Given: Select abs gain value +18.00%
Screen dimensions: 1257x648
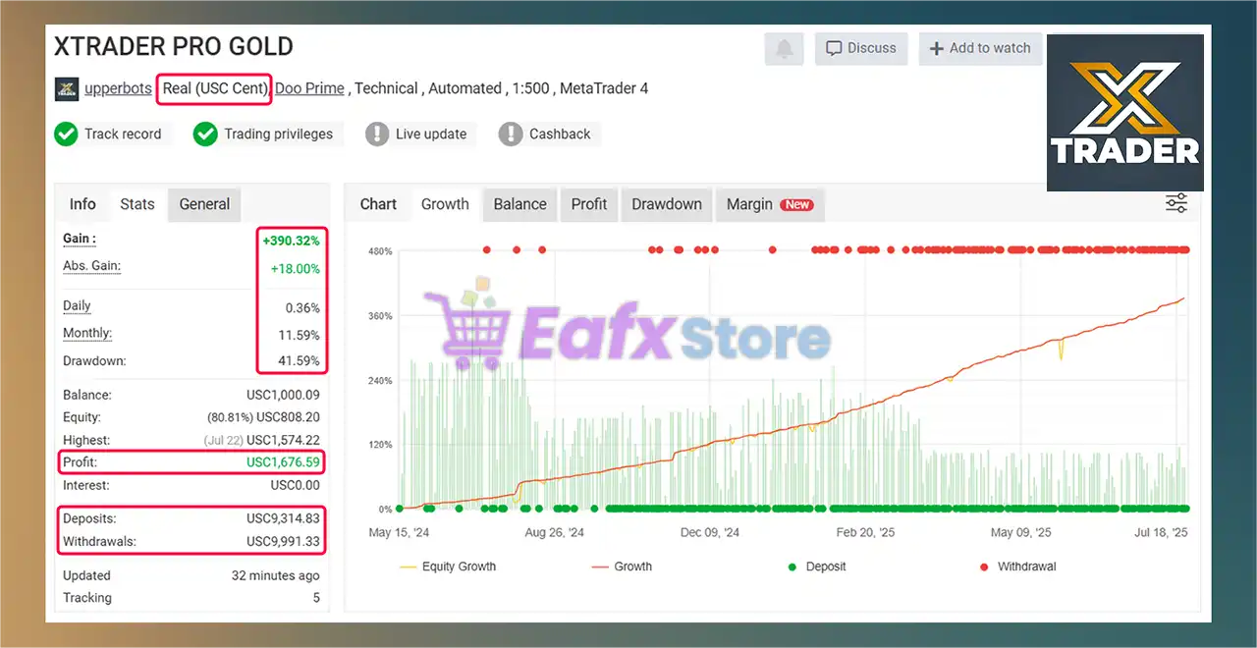Looking at the screenshot, I should [x=295, y=268].
